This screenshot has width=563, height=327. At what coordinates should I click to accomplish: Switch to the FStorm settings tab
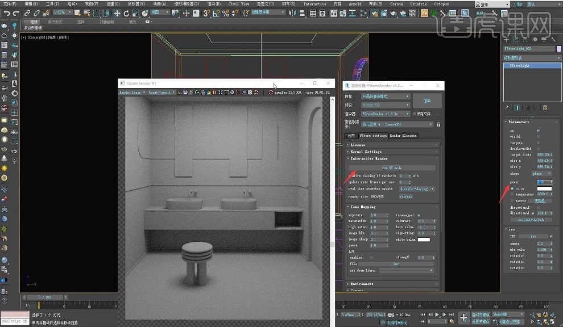373,136
